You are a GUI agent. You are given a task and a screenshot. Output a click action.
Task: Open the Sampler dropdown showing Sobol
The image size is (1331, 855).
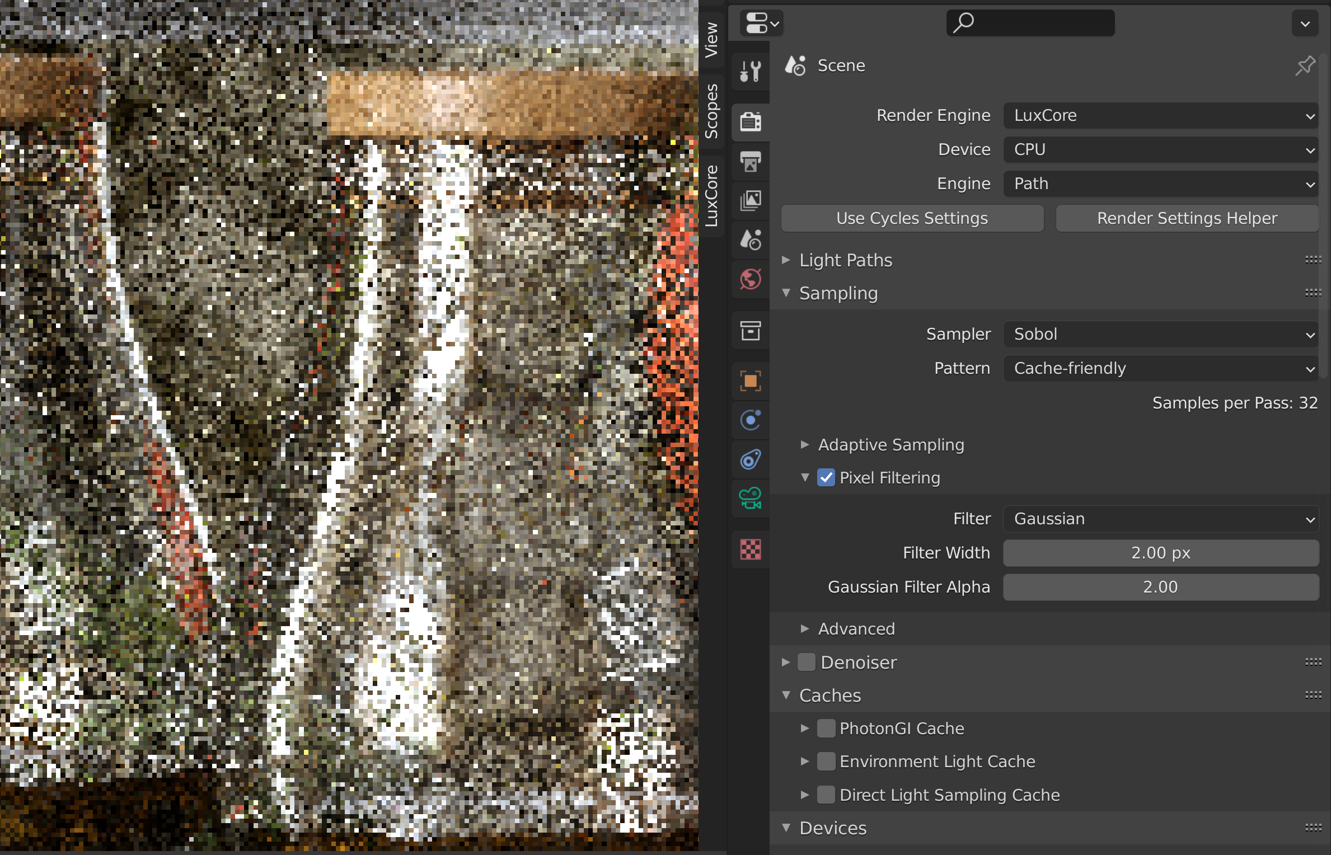tap(1161, 335)
